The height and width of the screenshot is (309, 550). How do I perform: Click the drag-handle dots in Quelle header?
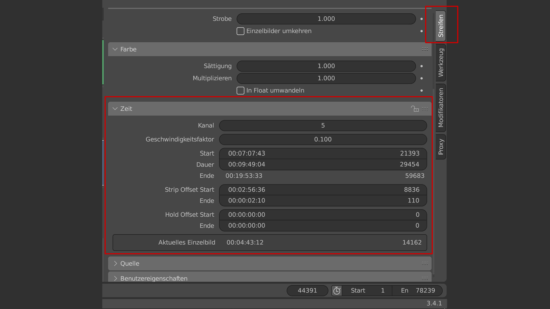[425, 264]
